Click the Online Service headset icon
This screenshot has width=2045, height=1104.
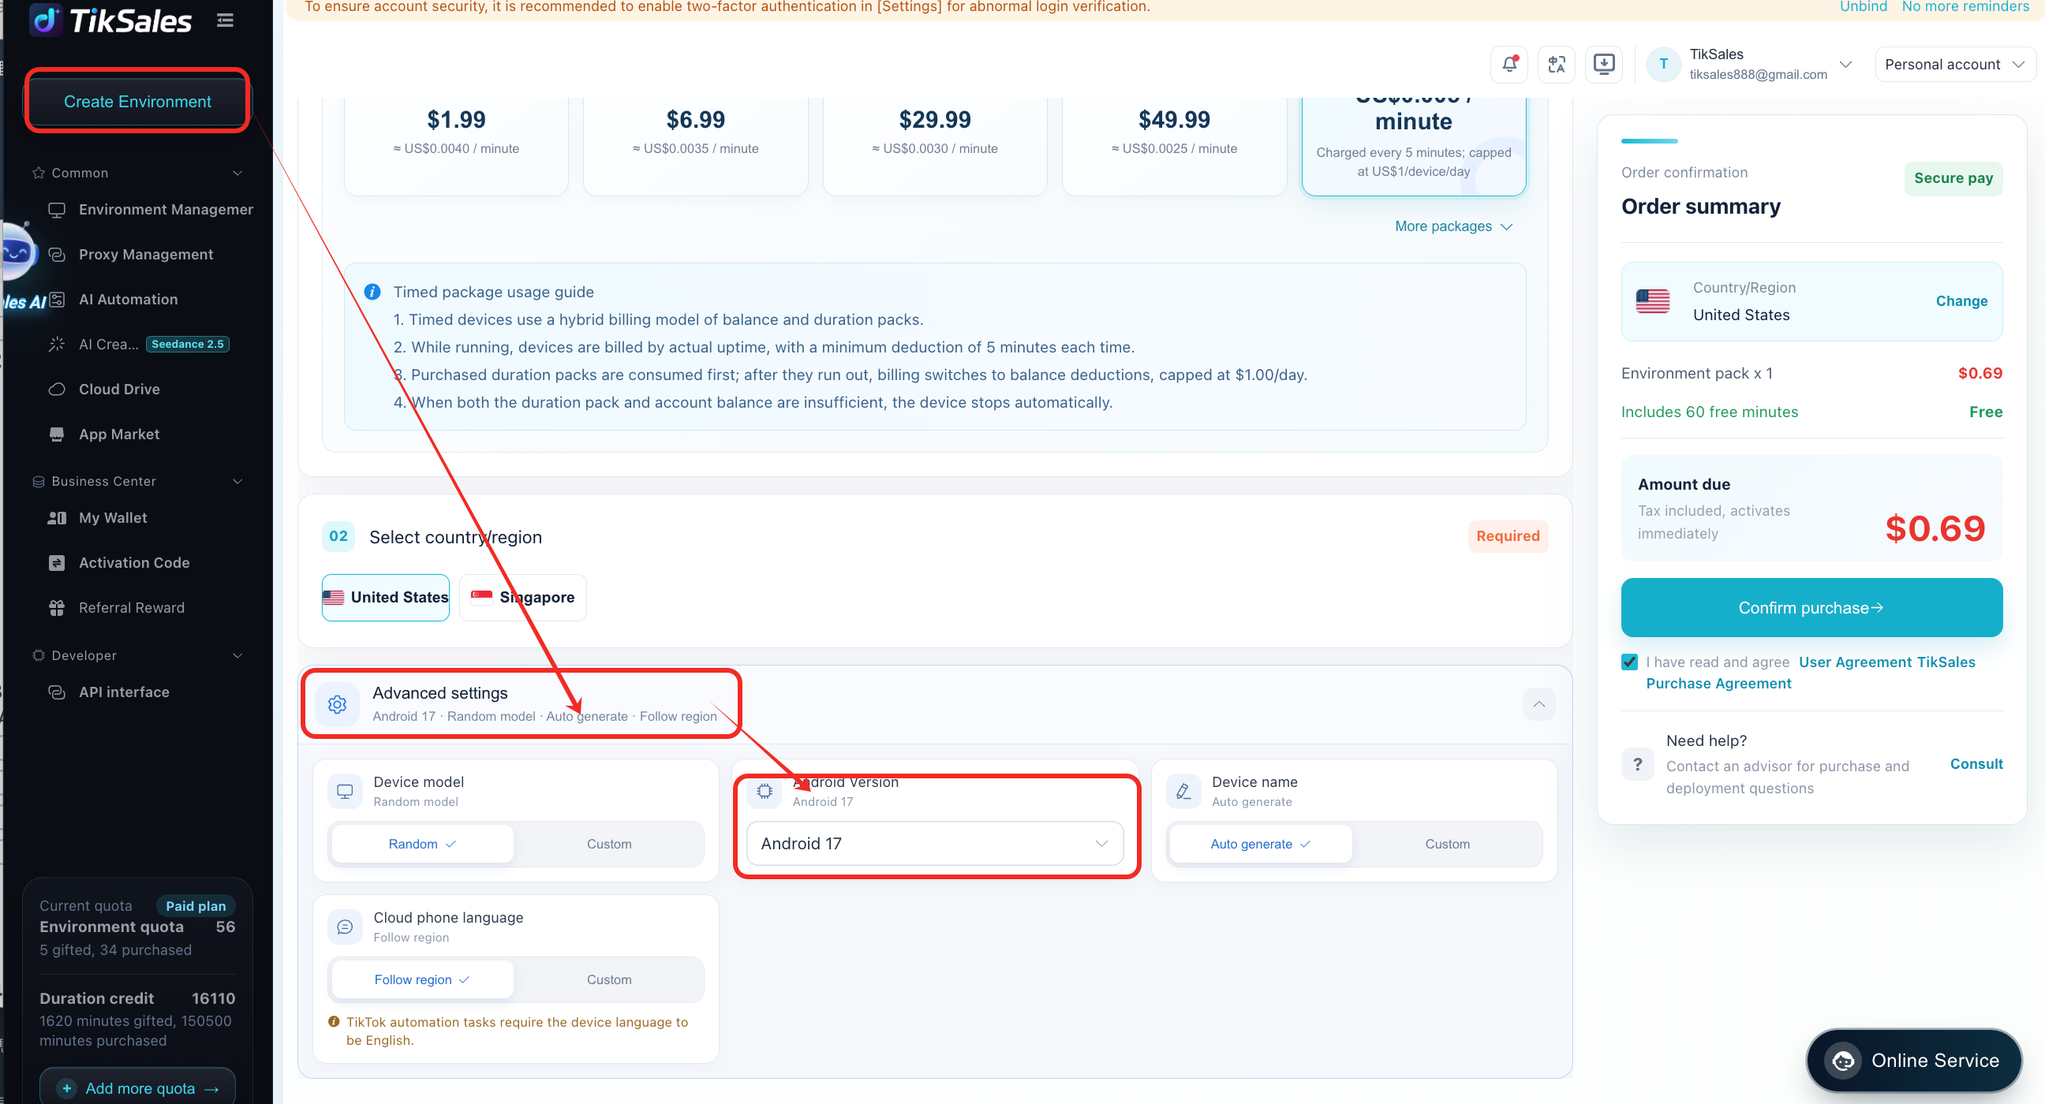coord(1843,1061)
